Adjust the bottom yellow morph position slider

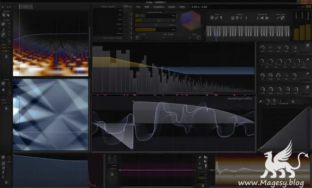(156, 29)
